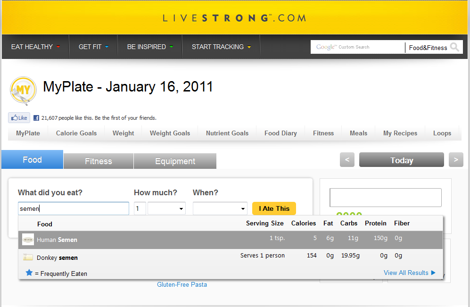Click the Fiber column header
This screenshot has height=307, width=470.
tap(402, 224)
